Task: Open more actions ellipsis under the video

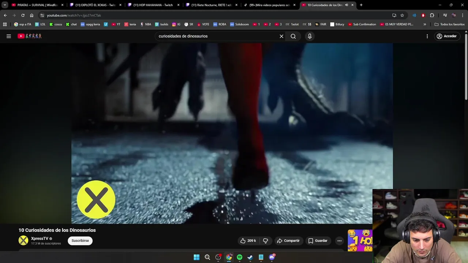Action: pyautogui.click(x=339, y=241)
